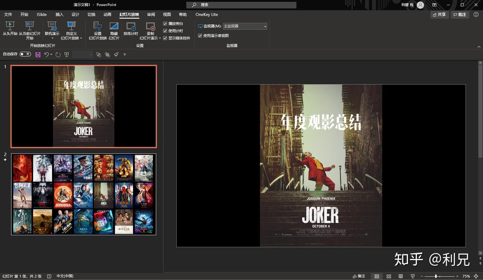Image resolution: width=483 pixels, height=280 pixels.
Task: Uncheck the 使用演示者视图 checkbox
Action: point(200,35)
